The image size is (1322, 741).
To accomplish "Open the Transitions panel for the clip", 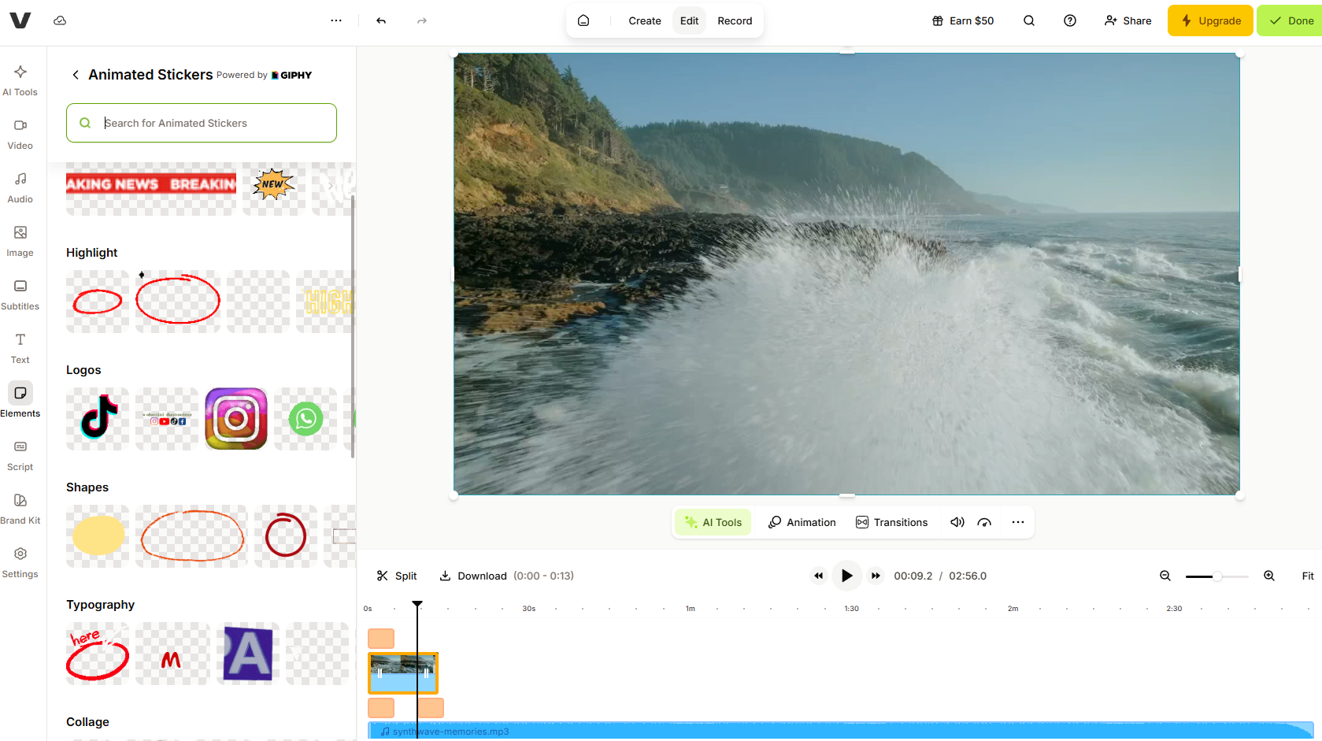I will pyautogui.click(x=892, y=522).
